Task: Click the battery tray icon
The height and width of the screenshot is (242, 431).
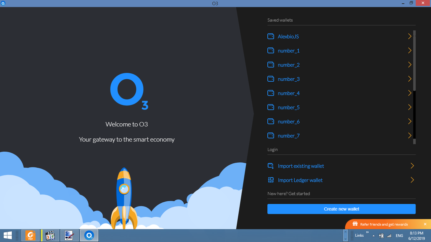Action: pos(382,236)
